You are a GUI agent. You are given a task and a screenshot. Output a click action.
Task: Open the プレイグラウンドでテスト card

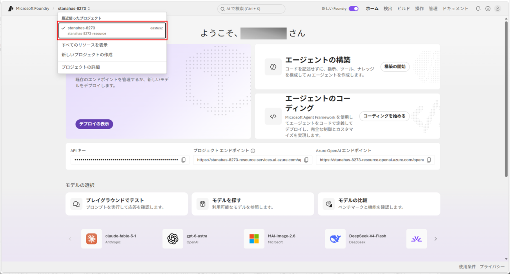click(x=127, y=204)
